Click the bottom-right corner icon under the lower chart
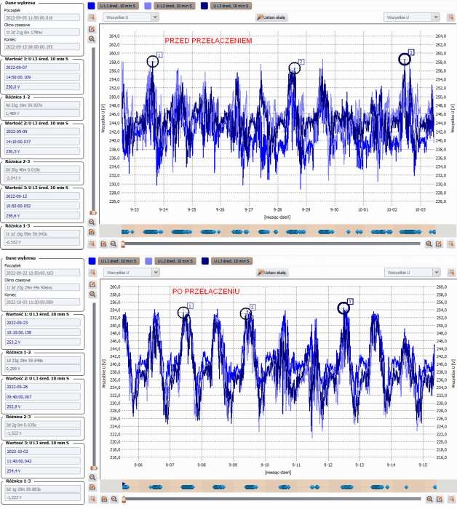 coord(451,499)
